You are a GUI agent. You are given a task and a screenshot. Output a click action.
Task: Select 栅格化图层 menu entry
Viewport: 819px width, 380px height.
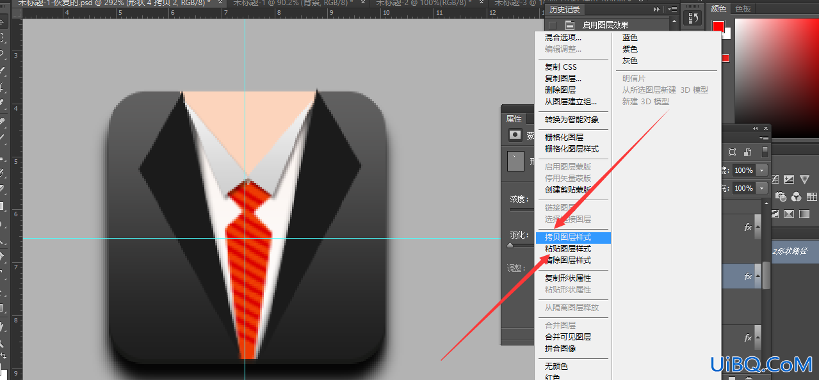click(x=564, y=138)
